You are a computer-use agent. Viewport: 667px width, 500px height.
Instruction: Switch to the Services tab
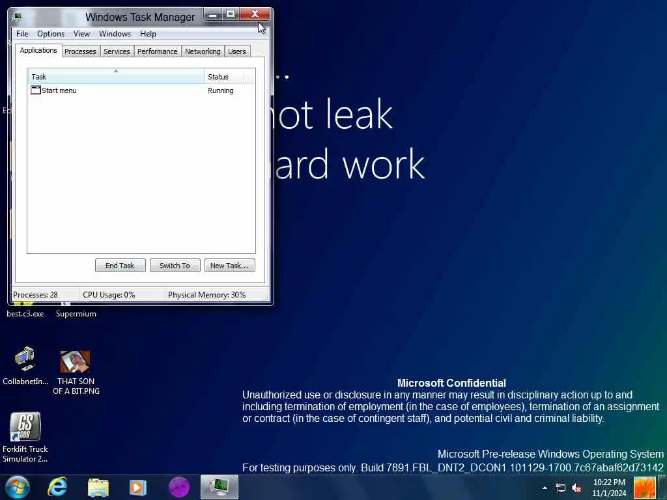pyautogui.click(x=117, y=51)
